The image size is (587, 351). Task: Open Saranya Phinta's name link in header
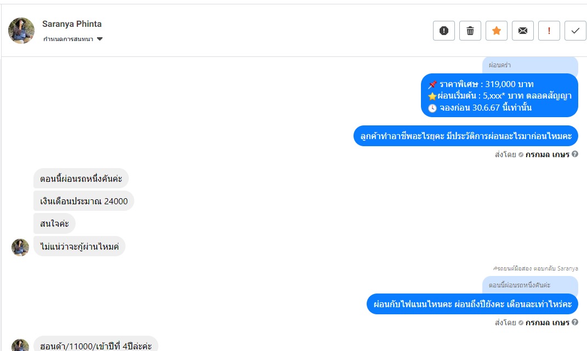click(72, 24)
